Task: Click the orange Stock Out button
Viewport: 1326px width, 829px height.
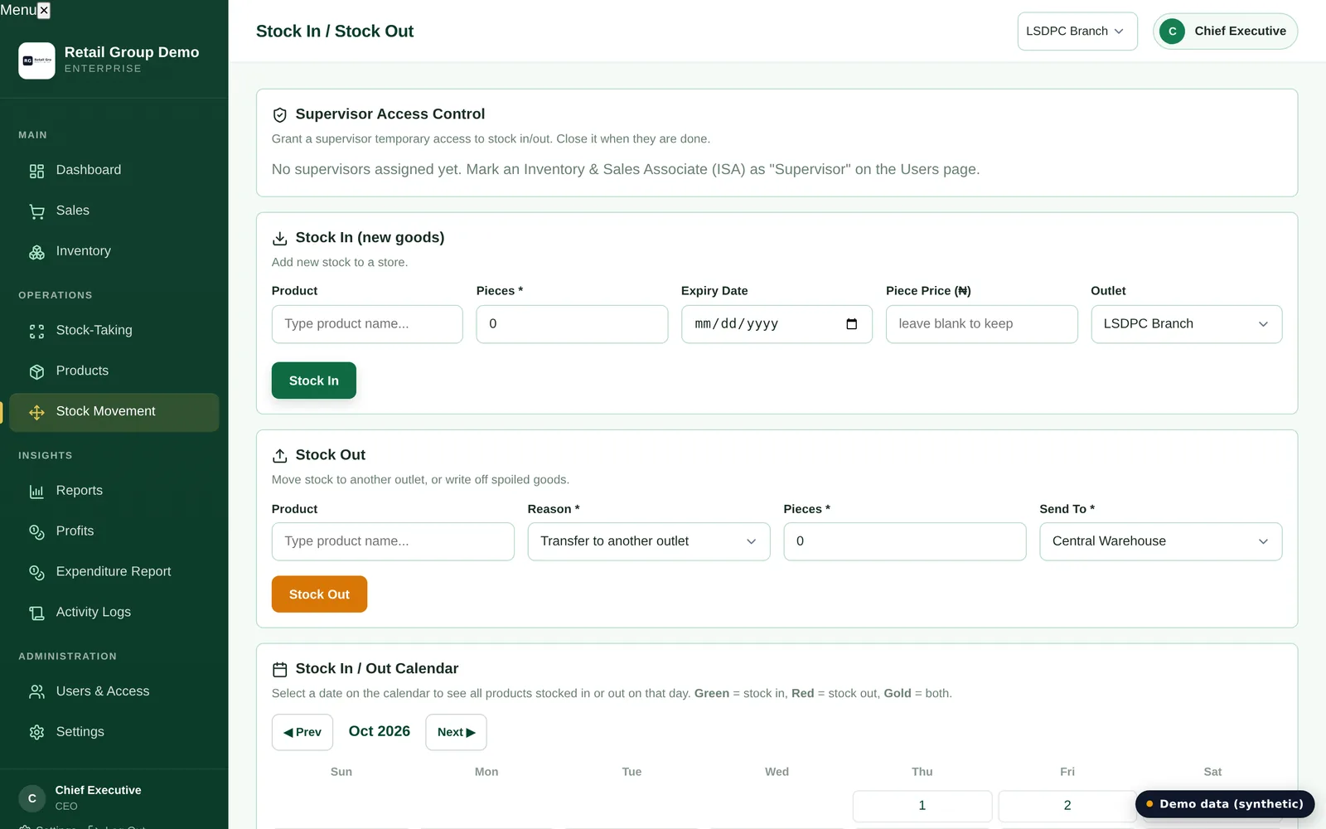Action: pos(319,594)
